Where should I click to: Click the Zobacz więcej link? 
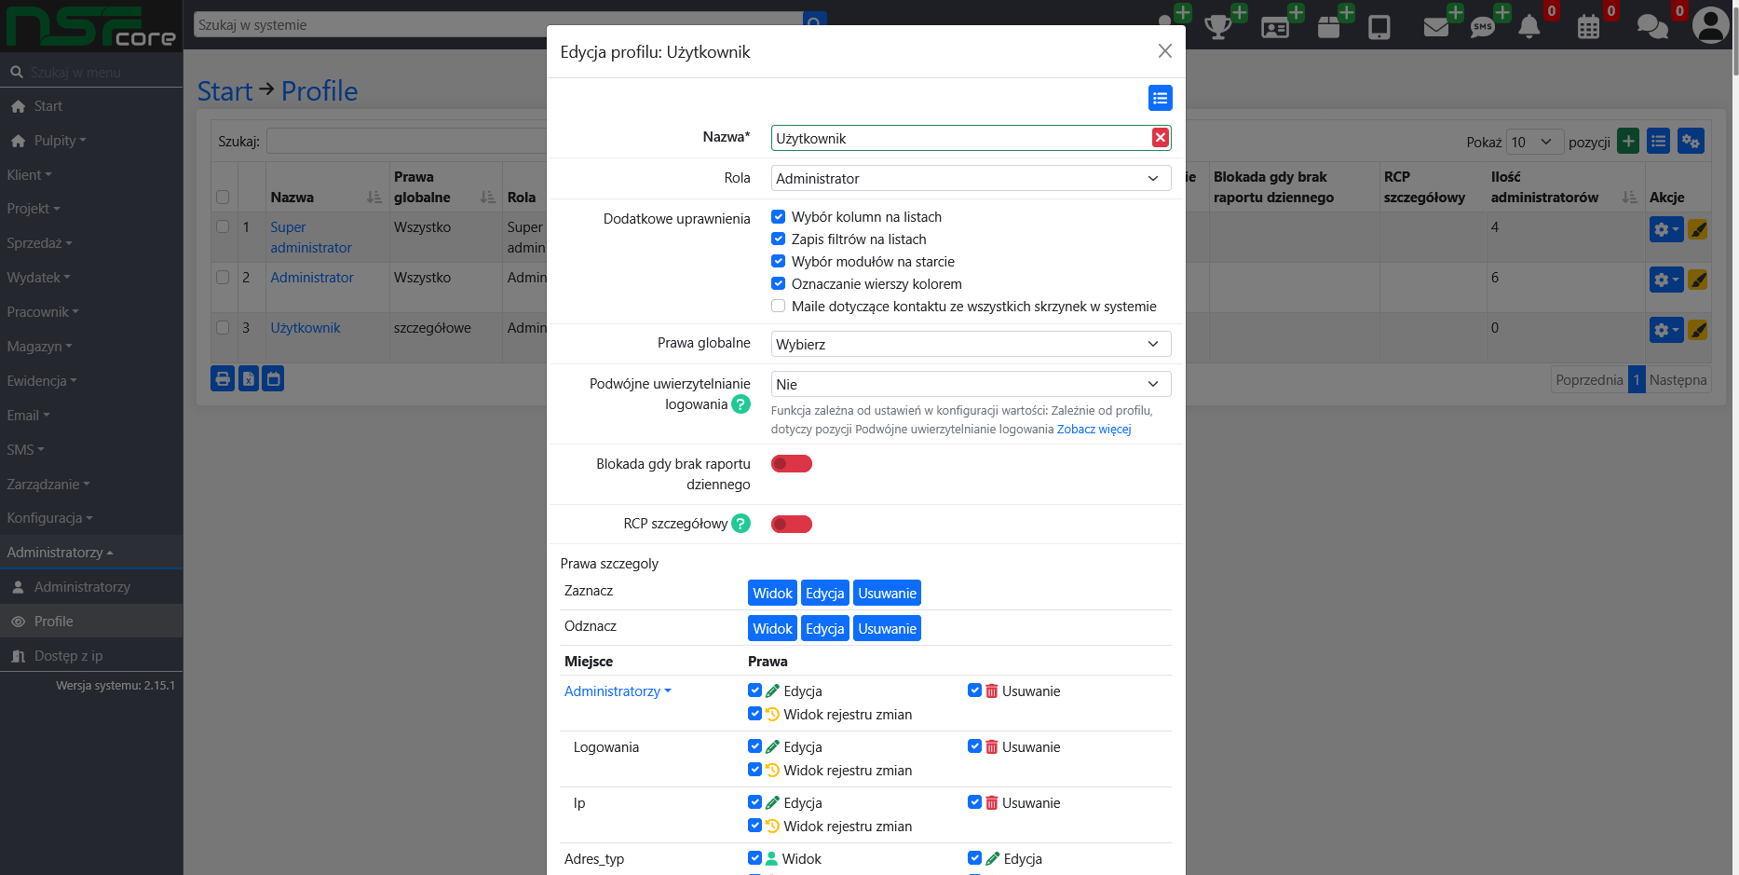(x=1094, y=430)
